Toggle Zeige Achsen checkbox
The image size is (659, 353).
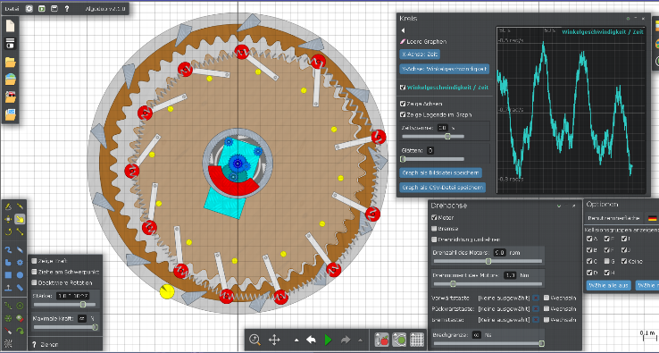(x=403, y=104)
